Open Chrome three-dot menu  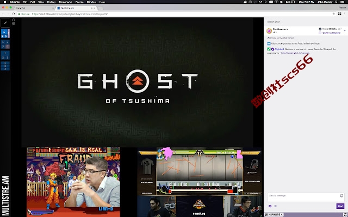click(x=345, y=14)
